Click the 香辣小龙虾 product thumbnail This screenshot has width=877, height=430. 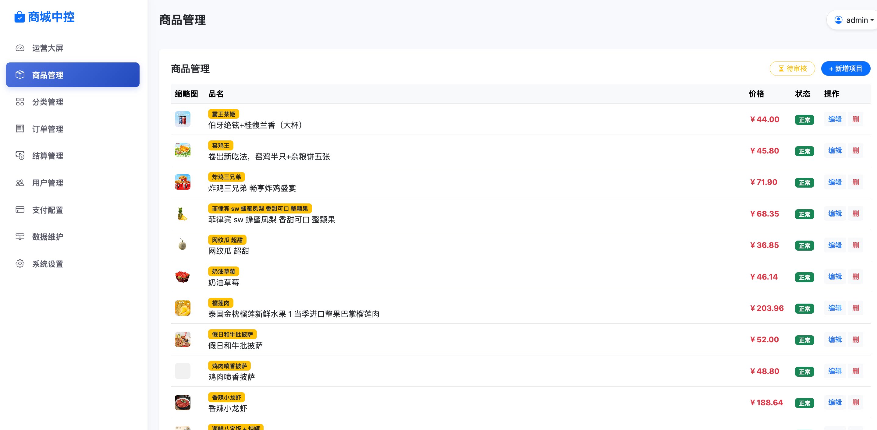coord(183,403)
